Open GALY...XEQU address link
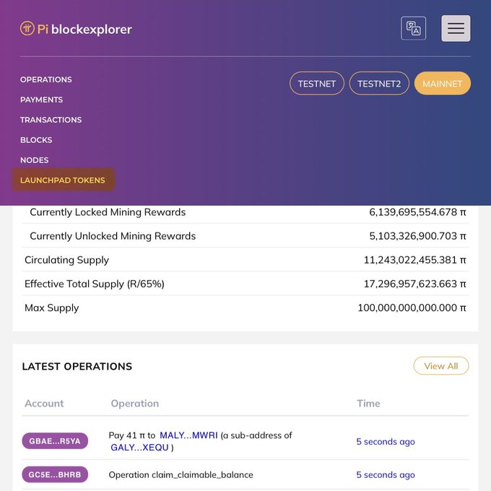 (x=139, y=448)
